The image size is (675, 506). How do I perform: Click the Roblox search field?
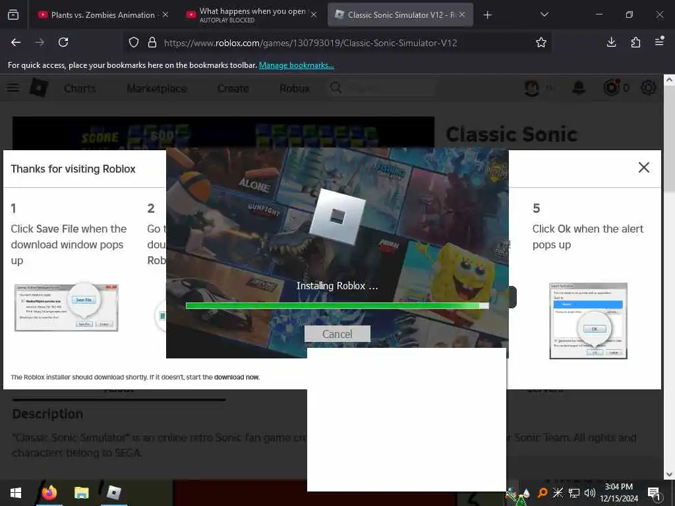tap(382, 88)
